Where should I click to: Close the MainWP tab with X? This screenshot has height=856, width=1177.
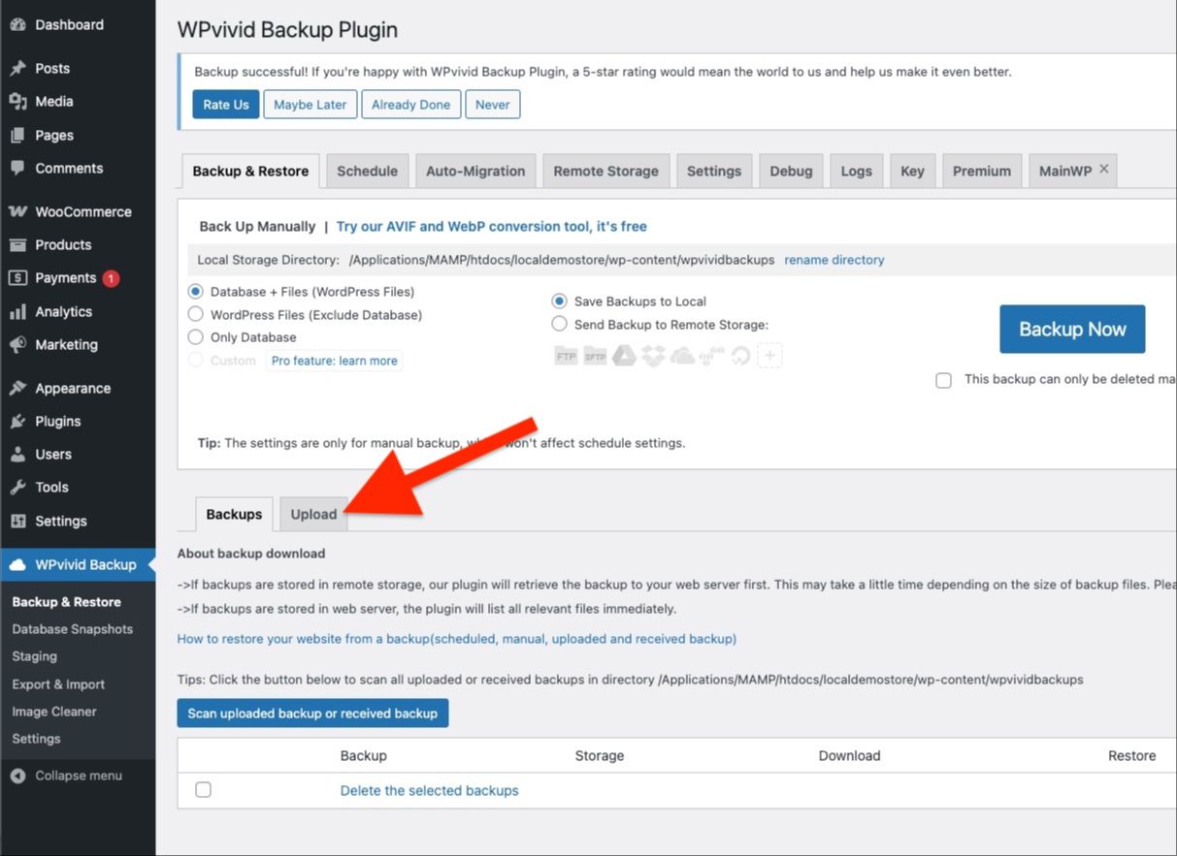(1103, 170)
